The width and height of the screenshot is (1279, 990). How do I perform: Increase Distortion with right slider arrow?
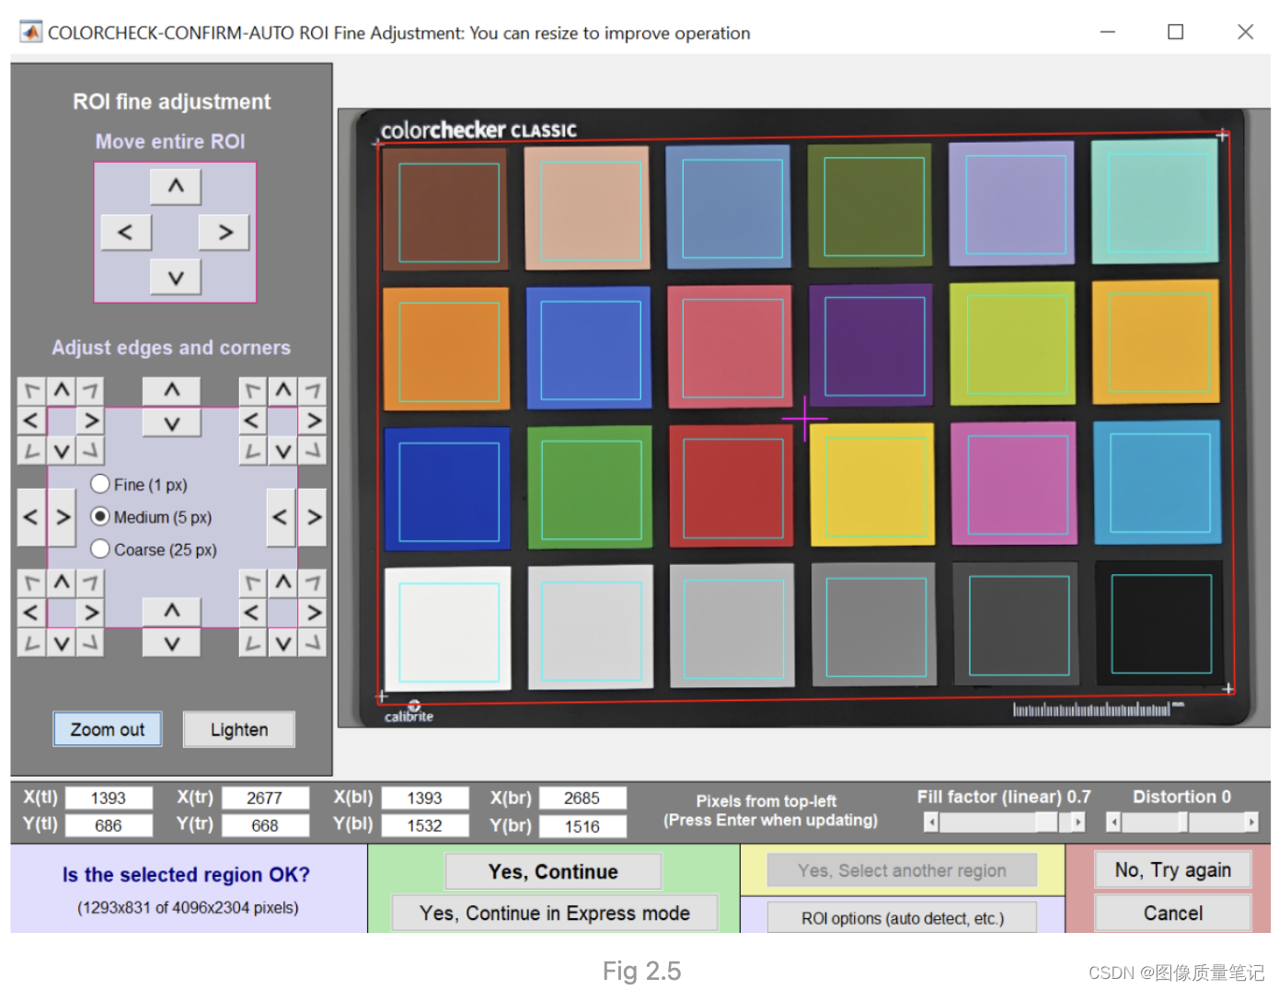coord(1250,822)
